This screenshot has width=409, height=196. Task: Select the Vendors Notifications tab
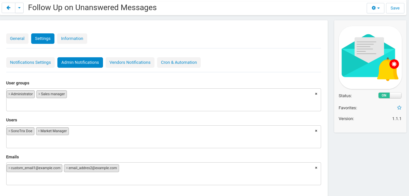tap(130, 62)
